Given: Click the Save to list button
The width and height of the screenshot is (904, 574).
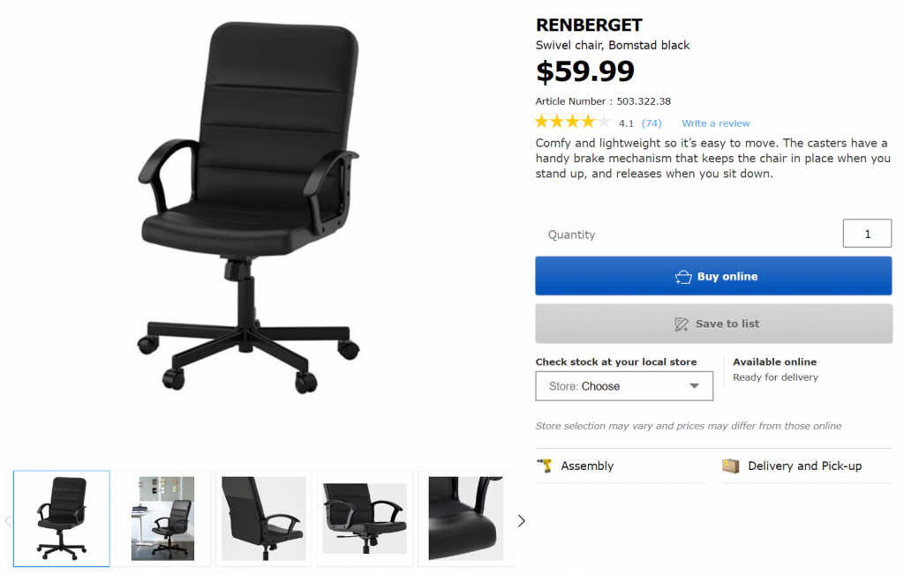Looking at the screenshot, I should (x=713, y=324).
